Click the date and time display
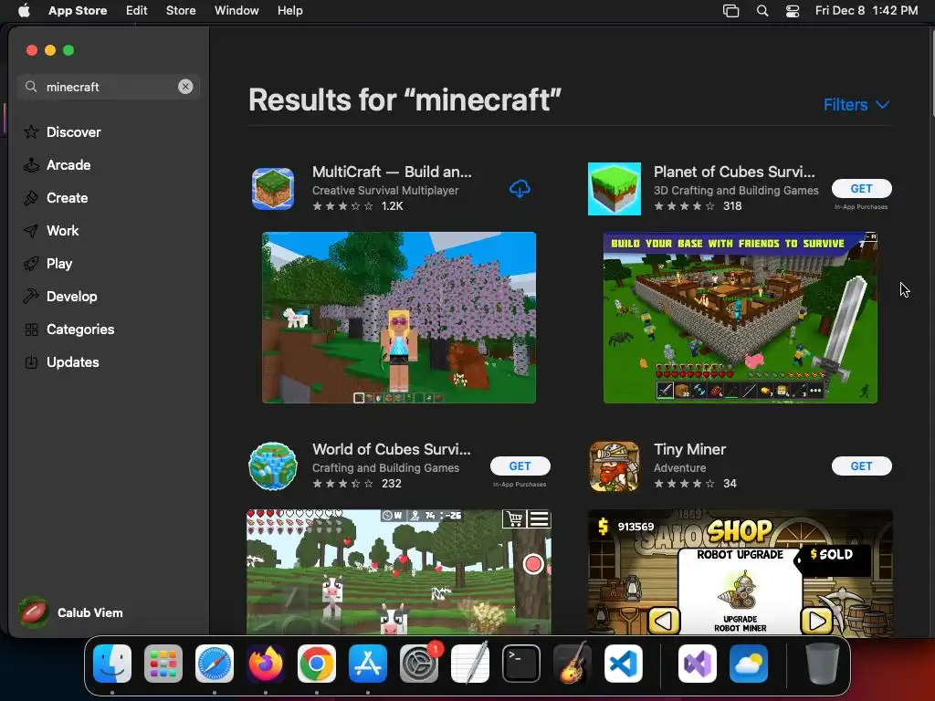 pyautogui.click(x=867, y=11)
